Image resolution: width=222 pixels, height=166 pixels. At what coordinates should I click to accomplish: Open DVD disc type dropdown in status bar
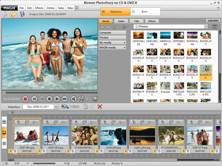(28, 164)
